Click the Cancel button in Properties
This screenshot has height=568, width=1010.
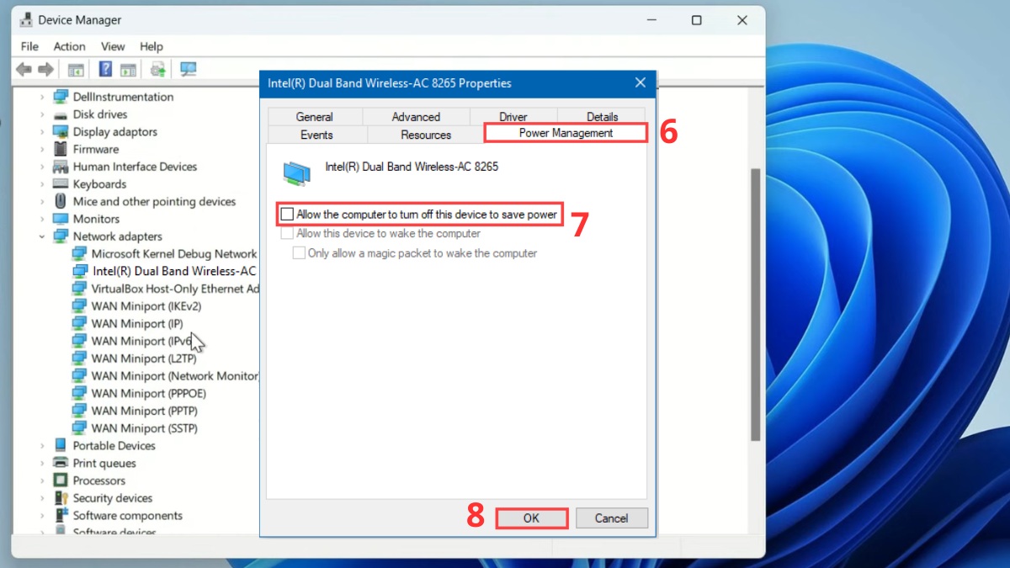[611, 518]
